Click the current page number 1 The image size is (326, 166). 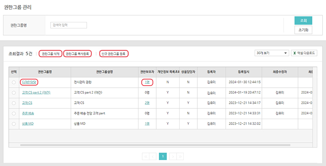[163, 156]
